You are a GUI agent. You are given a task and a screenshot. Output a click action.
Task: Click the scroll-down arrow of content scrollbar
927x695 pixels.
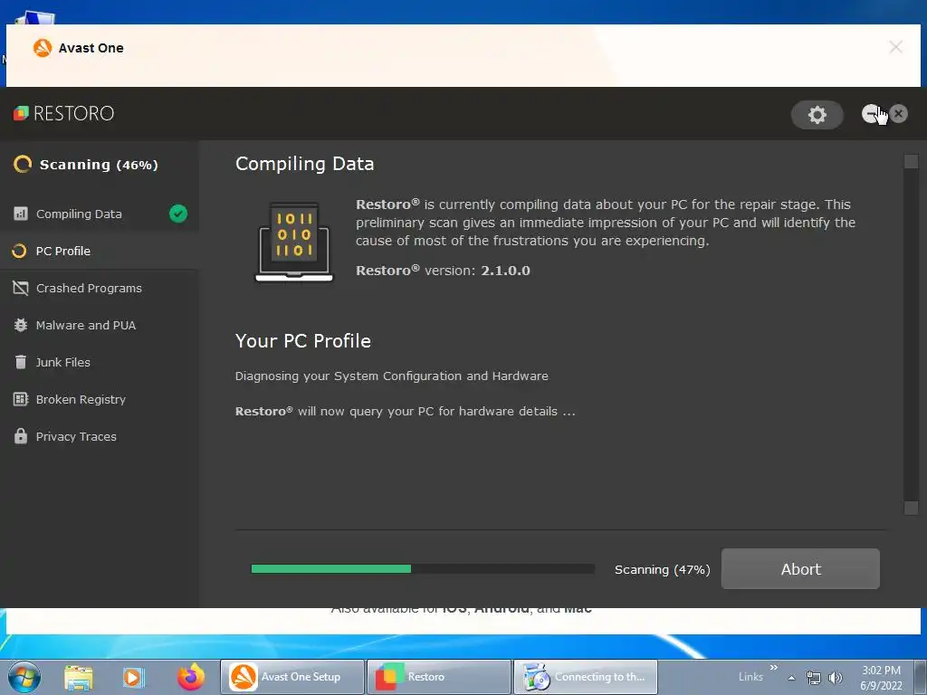coord(911,508)
